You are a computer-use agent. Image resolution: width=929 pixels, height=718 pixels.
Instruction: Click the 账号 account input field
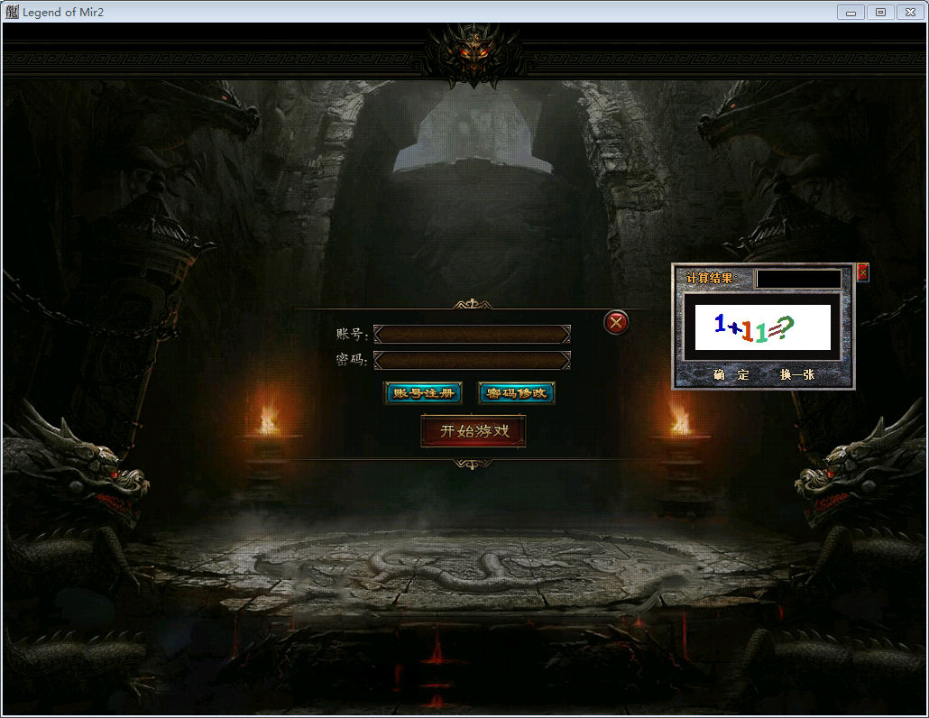point(473,334)
